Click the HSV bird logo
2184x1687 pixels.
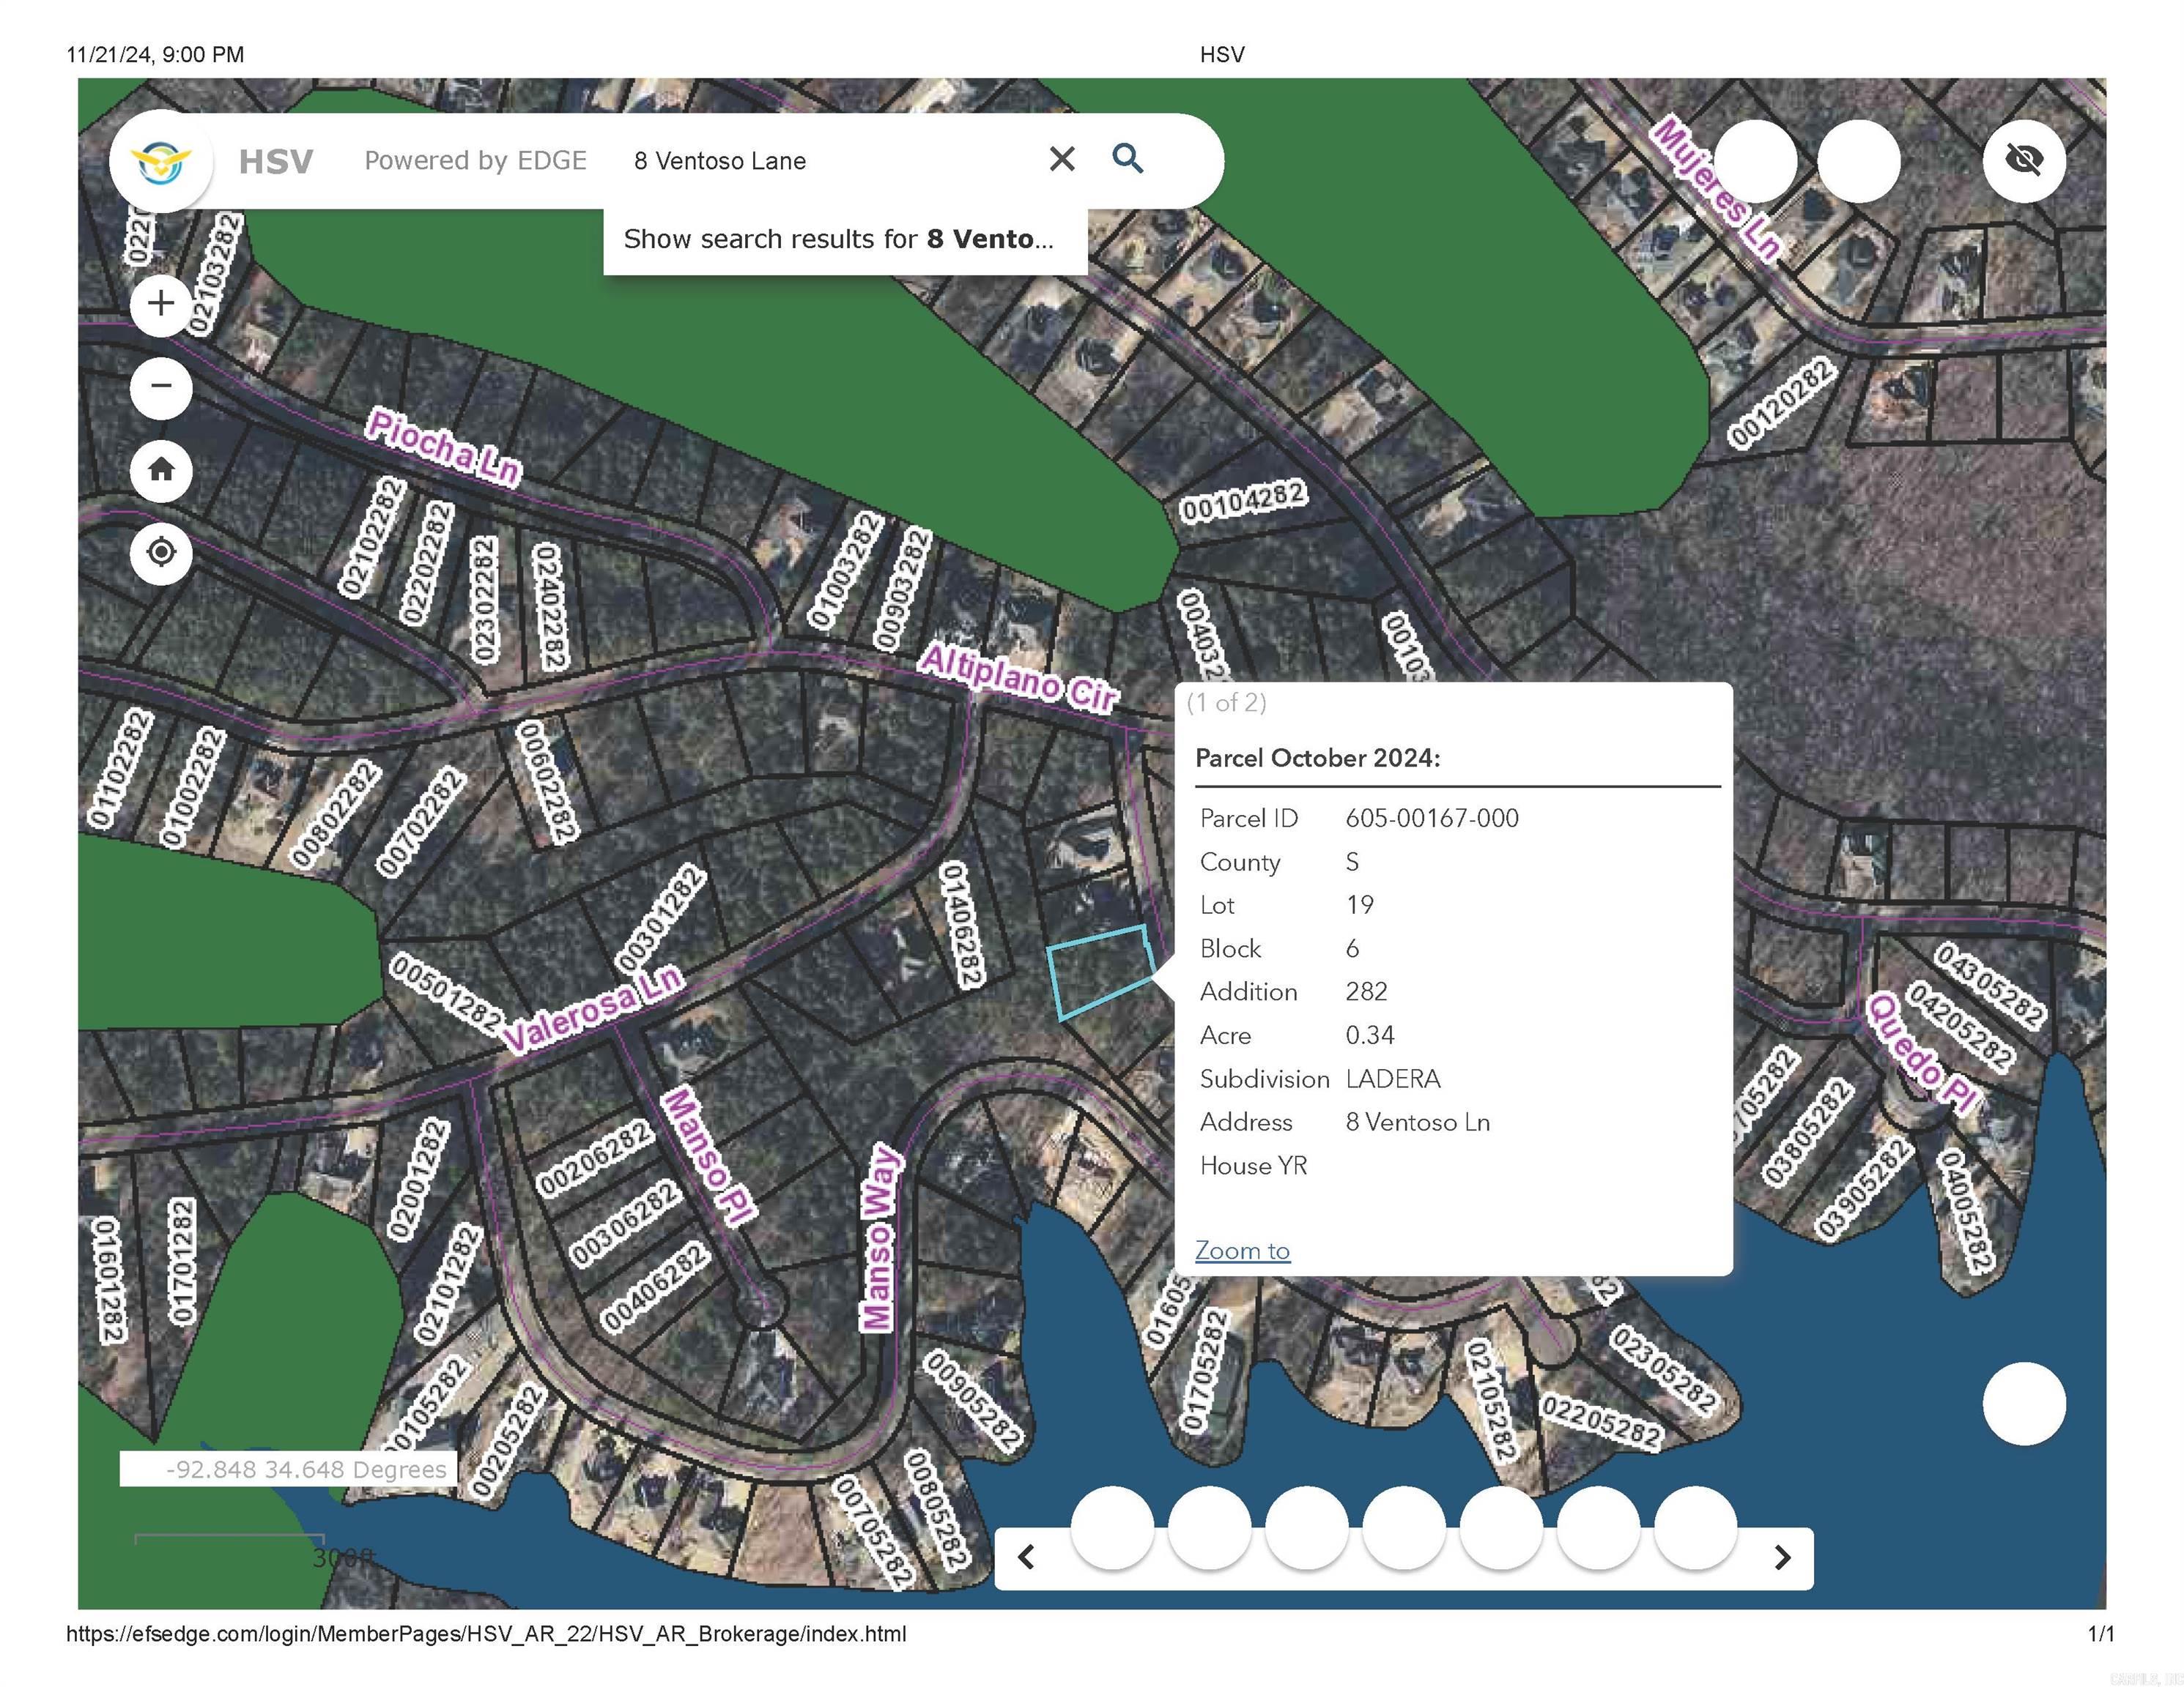[x=161, y=161]
